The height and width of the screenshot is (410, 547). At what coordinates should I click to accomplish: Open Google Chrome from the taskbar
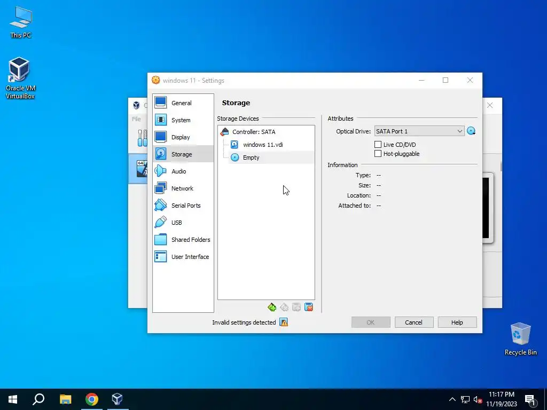92,399
